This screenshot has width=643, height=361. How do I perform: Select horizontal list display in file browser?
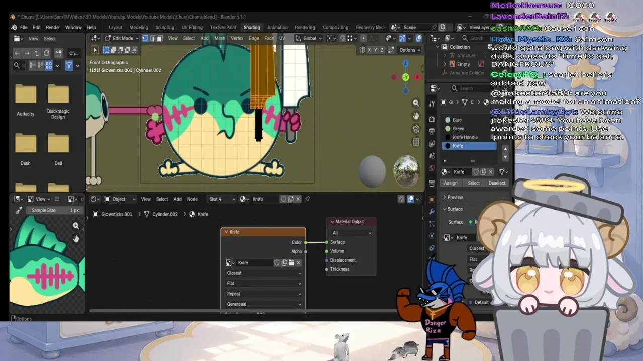pos(41,65)
